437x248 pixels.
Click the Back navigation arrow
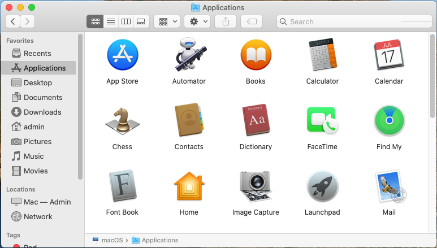(13, 21)
